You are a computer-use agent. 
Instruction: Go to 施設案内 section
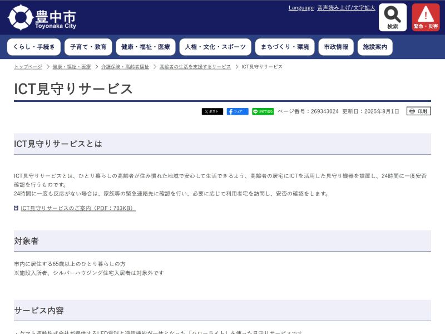point(375,47)
